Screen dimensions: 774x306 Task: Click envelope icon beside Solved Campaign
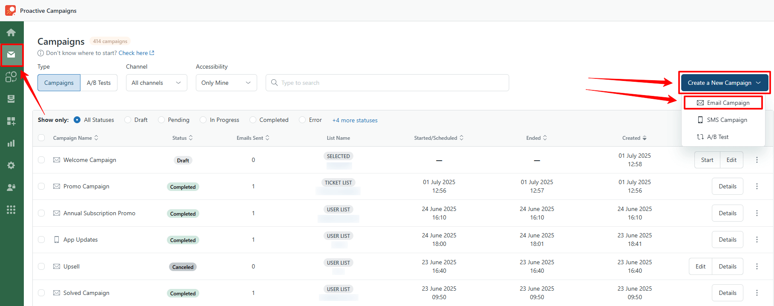pyautogui.click(x=56, y=293)
